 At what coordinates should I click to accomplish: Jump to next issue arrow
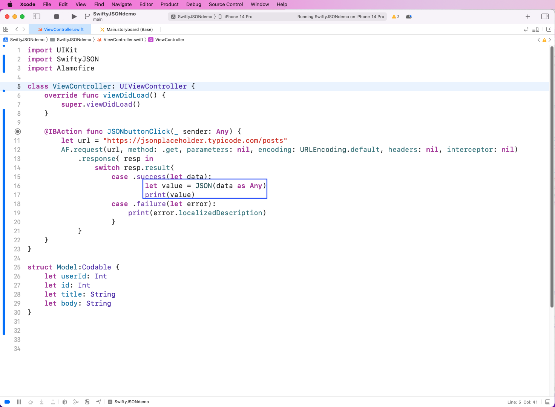pos(550,40)
